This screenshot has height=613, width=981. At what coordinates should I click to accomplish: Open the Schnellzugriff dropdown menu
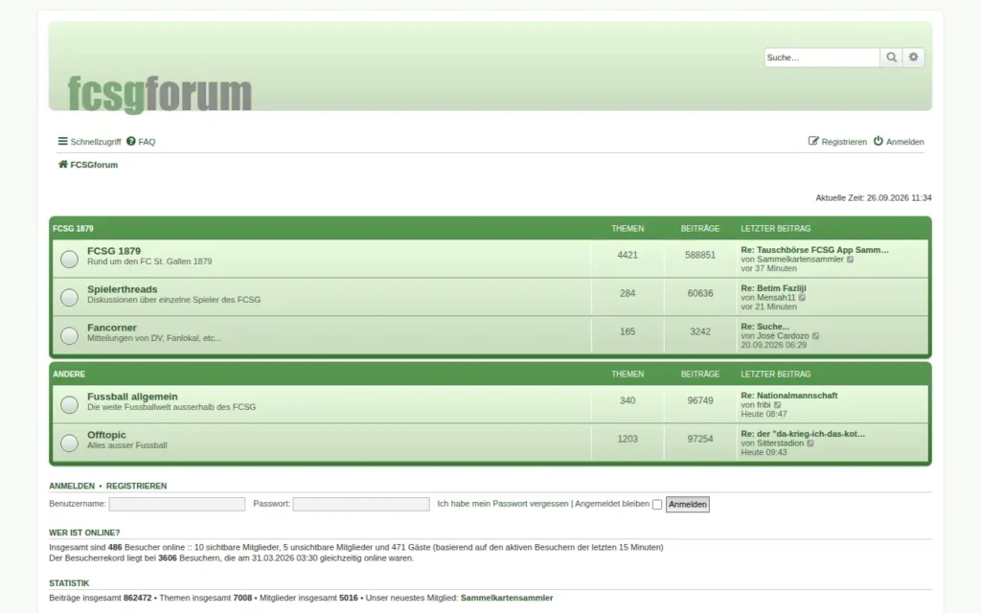(89, 142)
